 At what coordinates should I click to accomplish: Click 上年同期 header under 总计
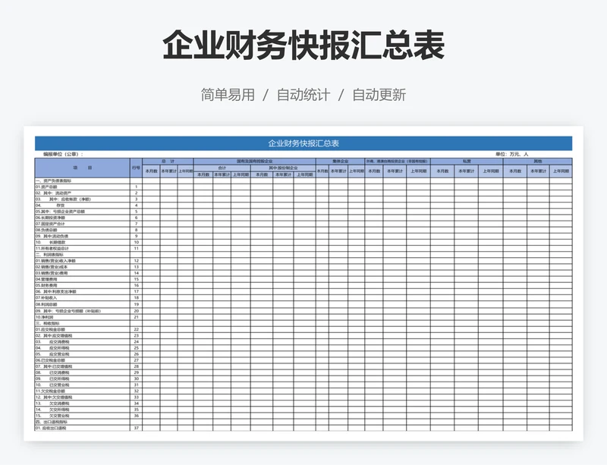pos(185,171)
